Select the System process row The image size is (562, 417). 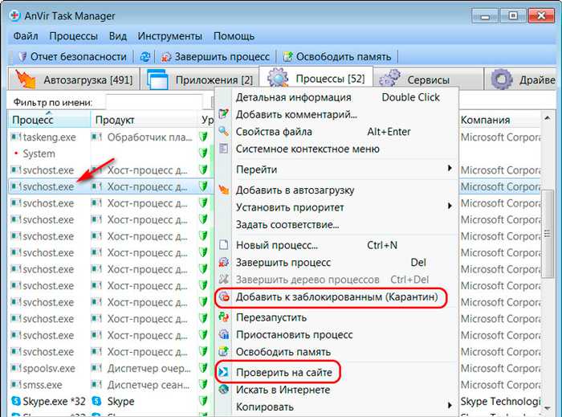coord(111,153)
